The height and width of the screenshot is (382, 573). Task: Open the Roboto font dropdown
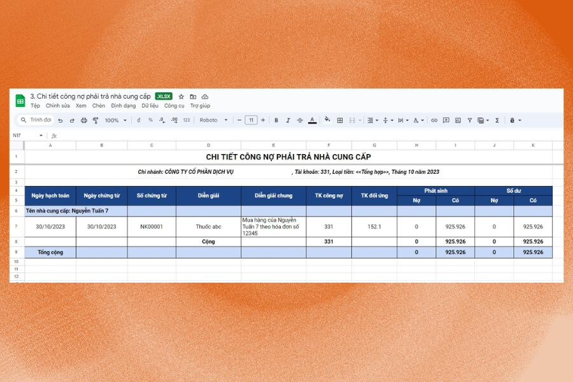(213, 120)
